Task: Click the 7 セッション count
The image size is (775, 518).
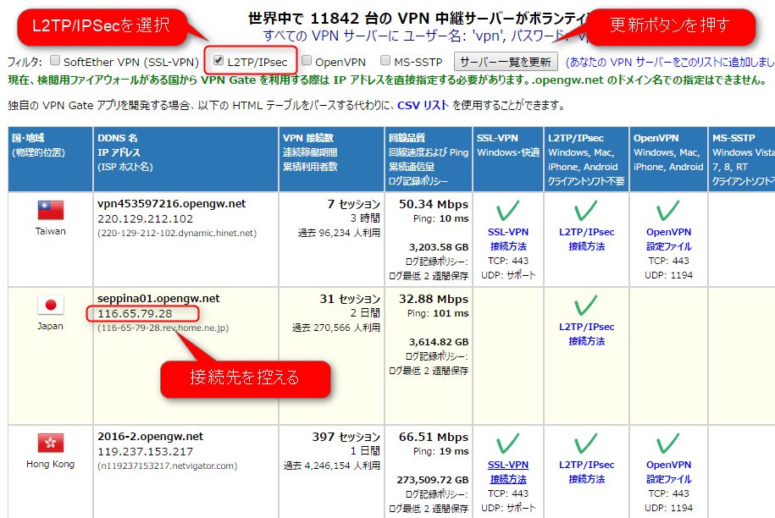Action: (x=353, y=204)
